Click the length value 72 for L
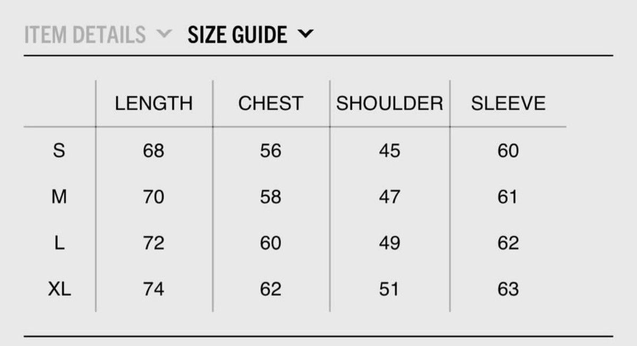 tap(153, 243)
